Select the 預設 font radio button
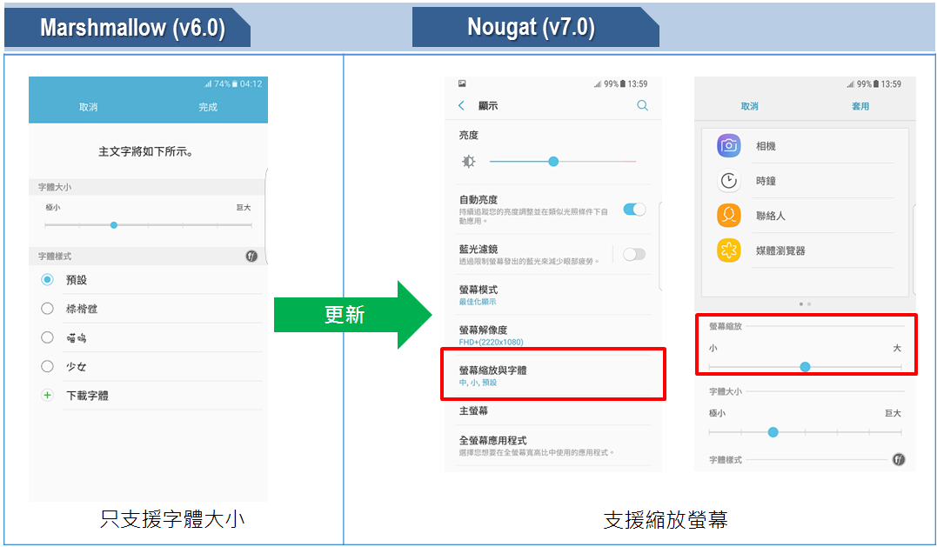This screenshot has width=937, height=547. click(x=47, y=279)
